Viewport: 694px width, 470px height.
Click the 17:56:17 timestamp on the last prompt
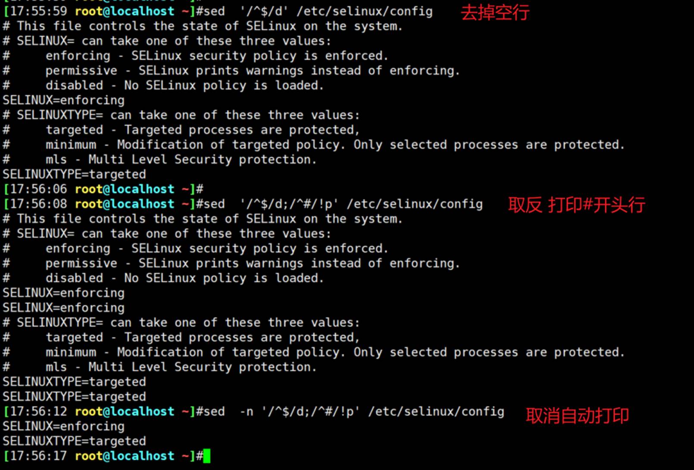tap(38, 456)
